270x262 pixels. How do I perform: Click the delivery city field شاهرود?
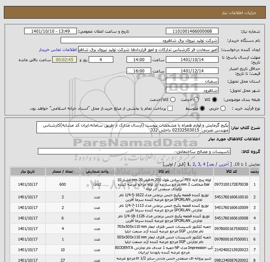click(x=192, y=90)
